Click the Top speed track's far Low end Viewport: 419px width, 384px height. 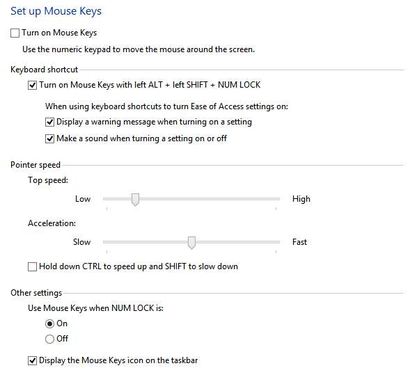tap(105, 199)
